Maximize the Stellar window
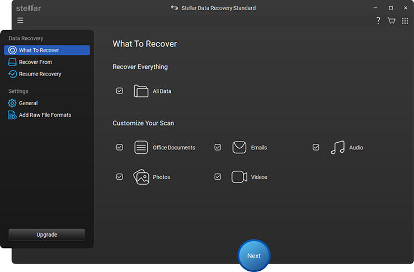Viewport: 414px width, 272px height. tap(391, 8)
